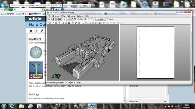
Task: Open the browser toolbar combo box dropdown arrow
Action: (42, 10)
